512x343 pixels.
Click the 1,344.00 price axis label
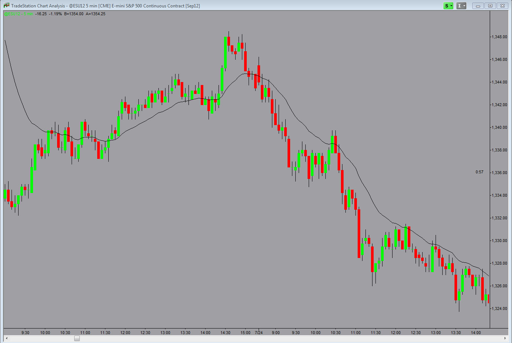[499, 82]
